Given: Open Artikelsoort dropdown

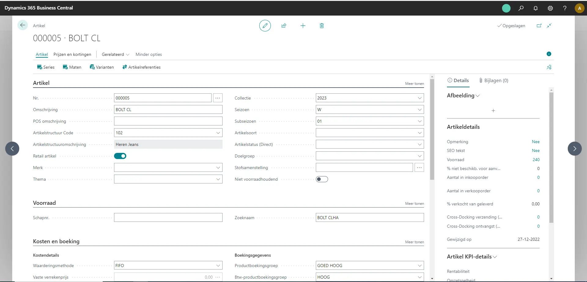Looking at the screenshot, I should [419, 133].
